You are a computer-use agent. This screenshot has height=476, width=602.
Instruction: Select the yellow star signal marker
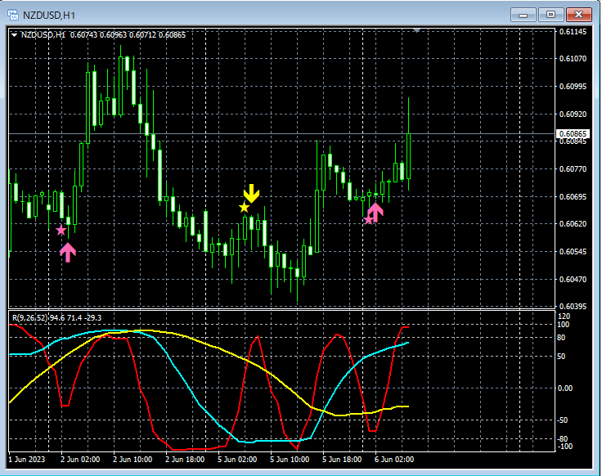(245, 207)
